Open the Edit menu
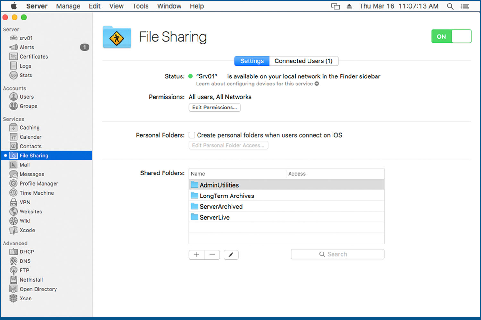This screenshot has height=320, width=481. (95, 6)
